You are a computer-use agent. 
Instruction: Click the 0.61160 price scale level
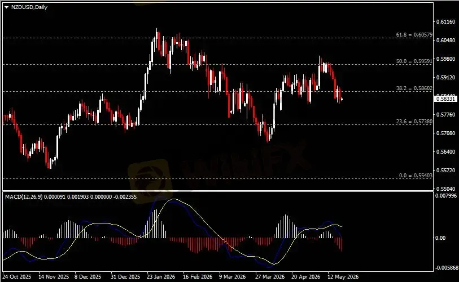(x=445, y=21)
